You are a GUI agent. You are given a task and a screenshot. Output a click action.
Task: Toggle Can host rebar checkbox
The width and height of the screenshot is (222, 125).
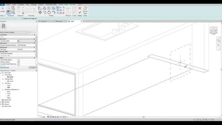(x=18, y=41)
